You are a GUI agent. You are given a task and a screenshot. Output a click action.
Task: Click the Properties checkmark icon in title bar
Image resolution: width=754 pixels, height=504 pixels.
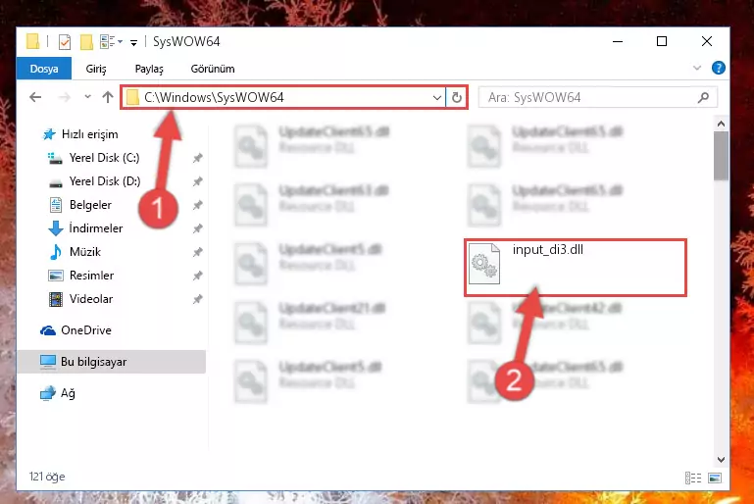(x=65, y=42)
